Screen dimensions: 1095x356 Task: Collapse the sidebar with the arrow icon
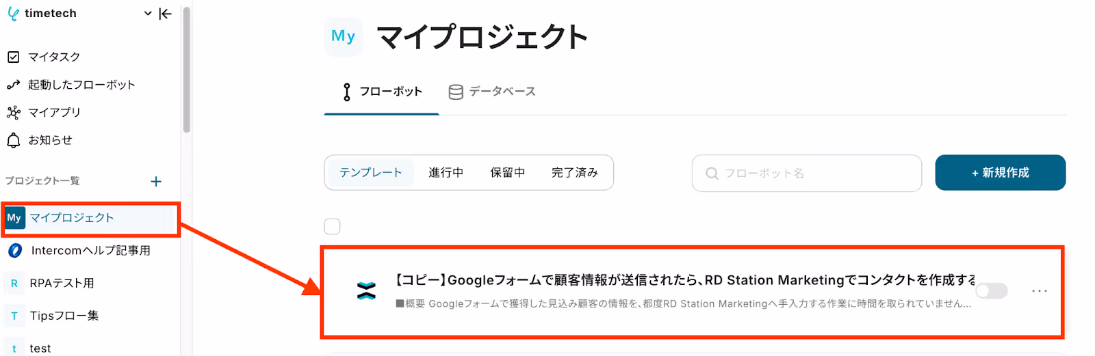click(165, 14)
